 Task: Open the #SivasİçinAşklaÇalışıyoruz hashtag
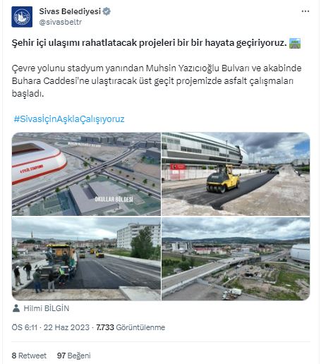coord(69,119)
